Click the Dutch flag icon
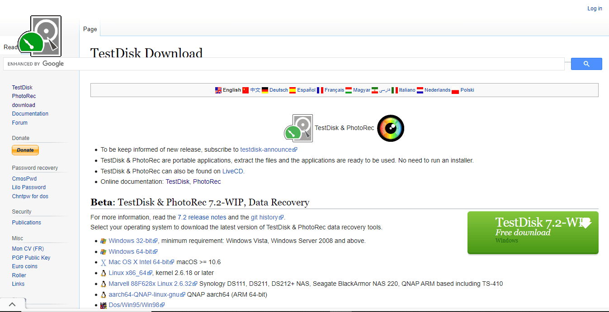This screenshot has width=609, height=312. [420, 90]
